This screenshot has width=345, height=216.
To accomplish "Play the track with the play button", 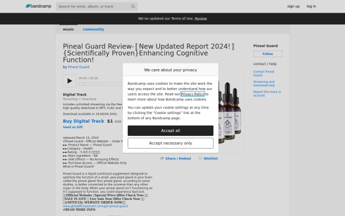I will pyautogui.click(x=70, y=81).
